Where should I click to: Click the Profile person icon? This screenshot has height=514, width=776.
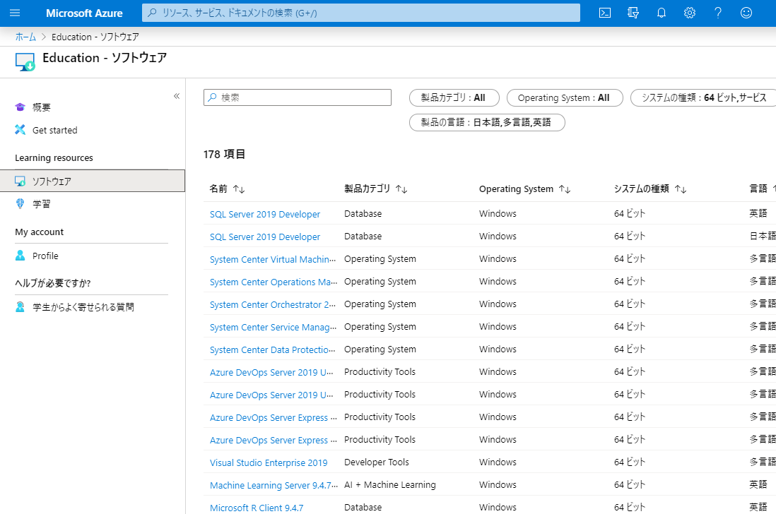pyautogui.click(x=20, y=256)
